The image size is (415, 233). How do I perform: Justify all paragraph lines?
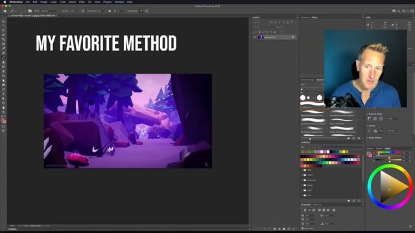click(334, 210)
